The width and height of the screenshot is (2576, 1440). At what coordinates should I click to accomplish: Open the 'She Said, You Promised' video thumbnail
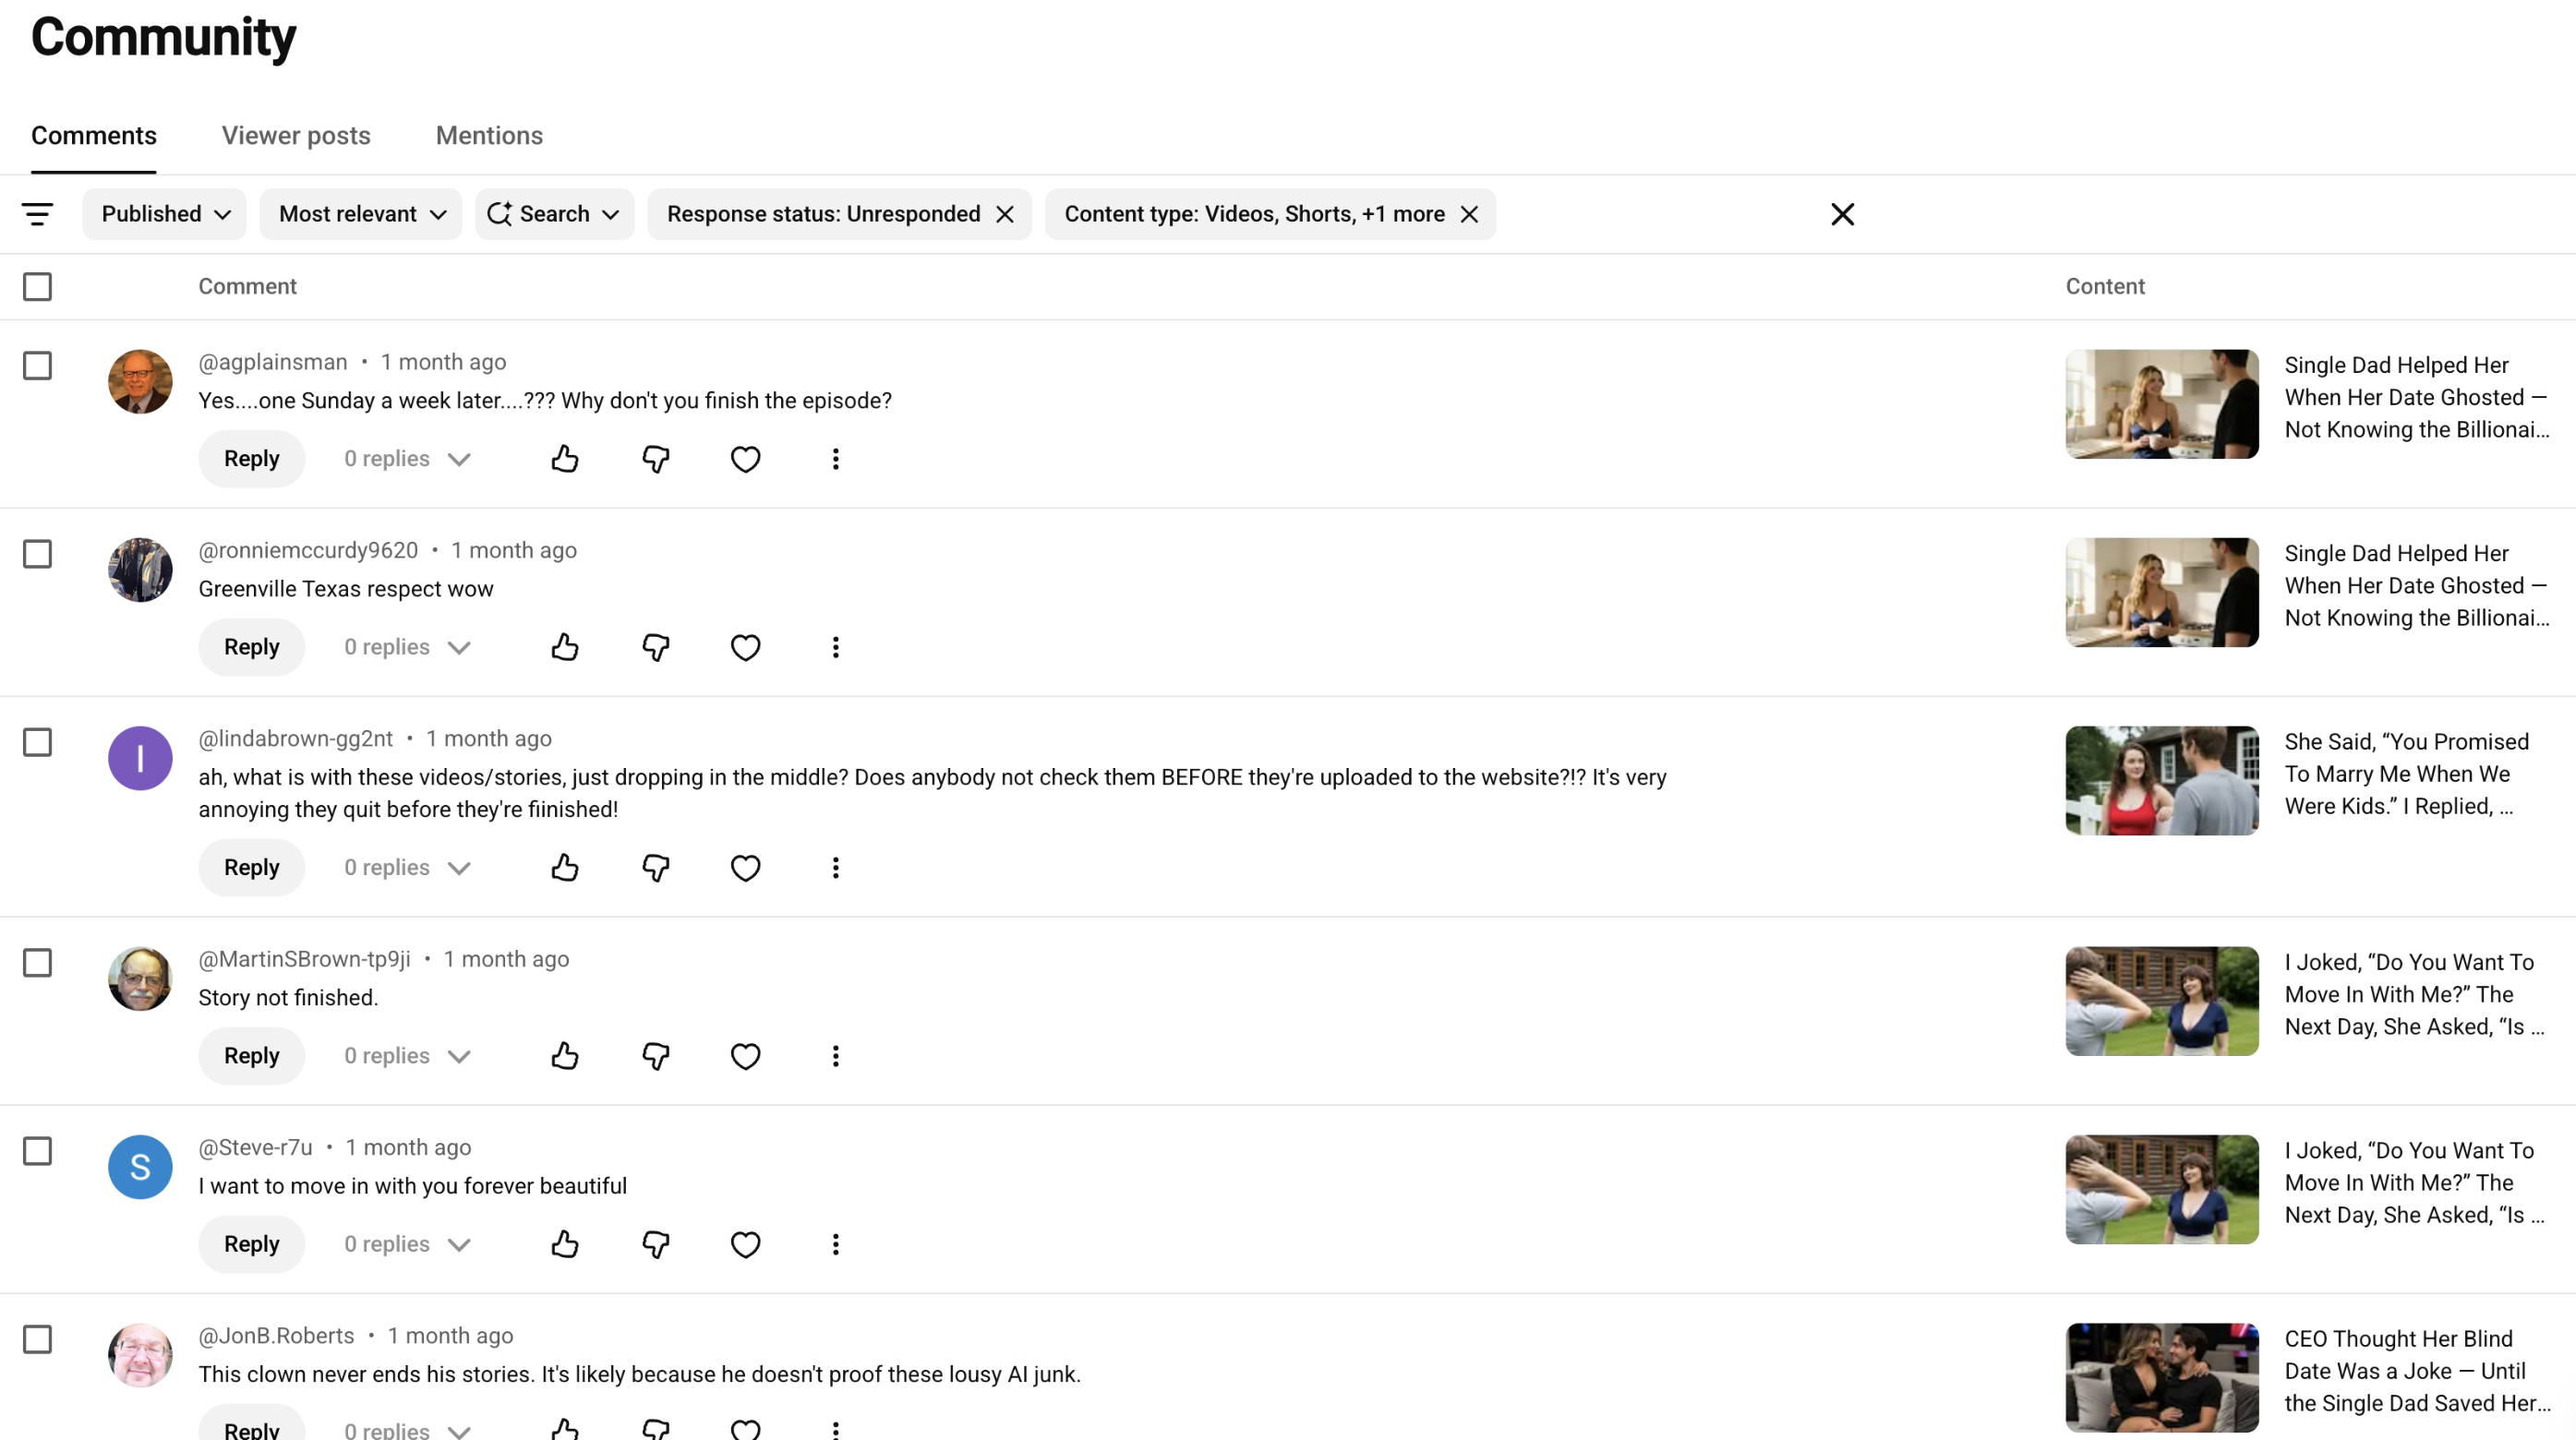2162,780
